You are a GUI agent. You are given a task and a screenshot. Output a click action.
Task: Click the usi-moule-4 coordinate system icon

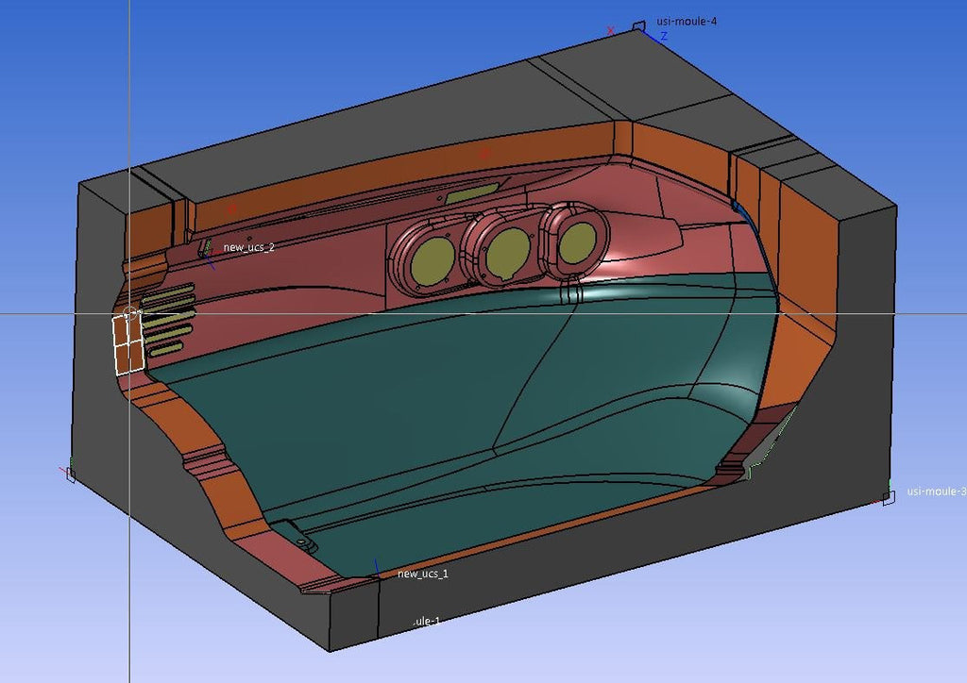638,25
